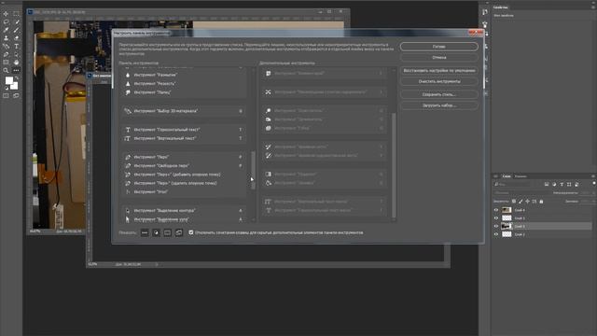Open the Свойства panel tab
Image resolution: width=597 pixels, height=336 pixels.
tap(500, 7)
